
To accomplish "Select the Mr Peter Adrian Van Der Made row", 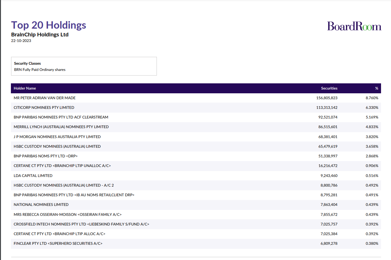I will 45,98.
